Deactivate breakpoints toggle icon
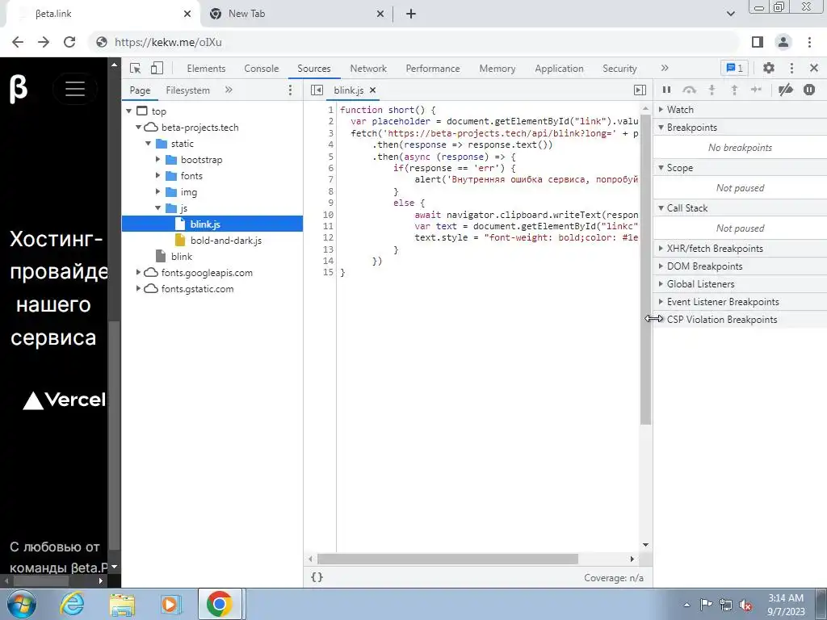The height and width of the screenshot is (620, 827). tap(785, 90)
